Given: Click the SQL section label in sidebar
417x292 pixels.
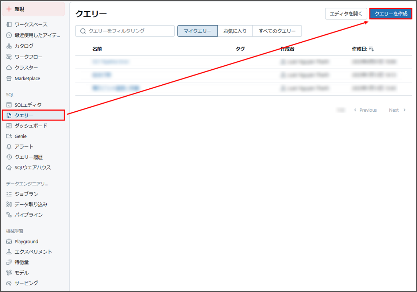Looking at the screenshot, I should [x=10, y=95].
